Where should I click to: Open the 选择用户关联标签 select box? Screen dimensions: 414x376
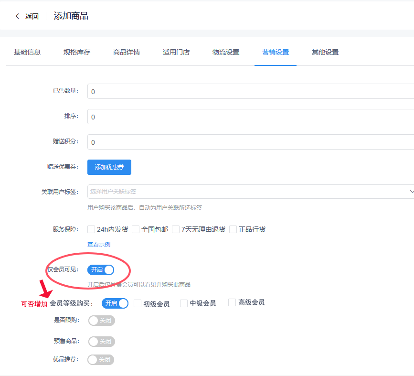(x=248, y=192)
